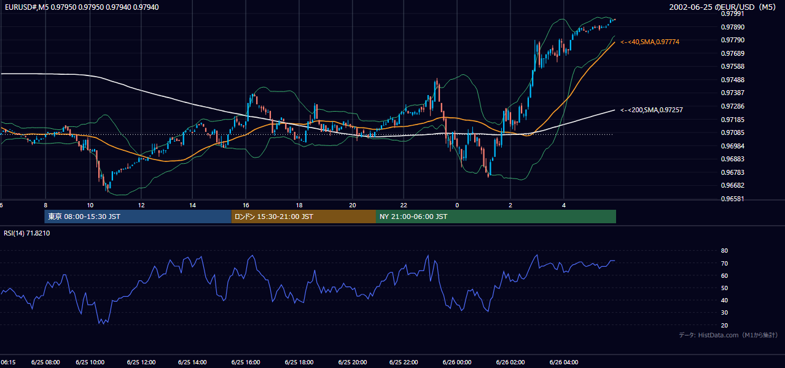
Task: Click the データ: HistData.com source credit
Action: (x=728, y=335)
